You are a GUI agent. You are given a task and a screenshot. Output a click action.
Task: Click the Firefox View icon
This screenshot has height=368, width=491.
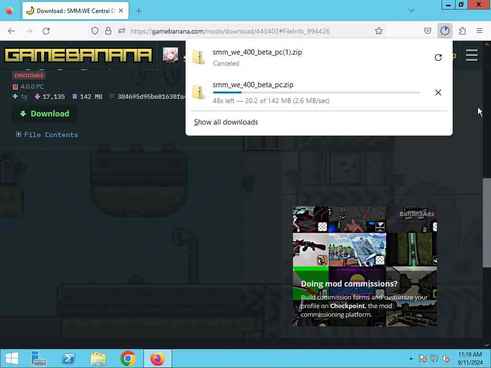(x=10, y=11)
